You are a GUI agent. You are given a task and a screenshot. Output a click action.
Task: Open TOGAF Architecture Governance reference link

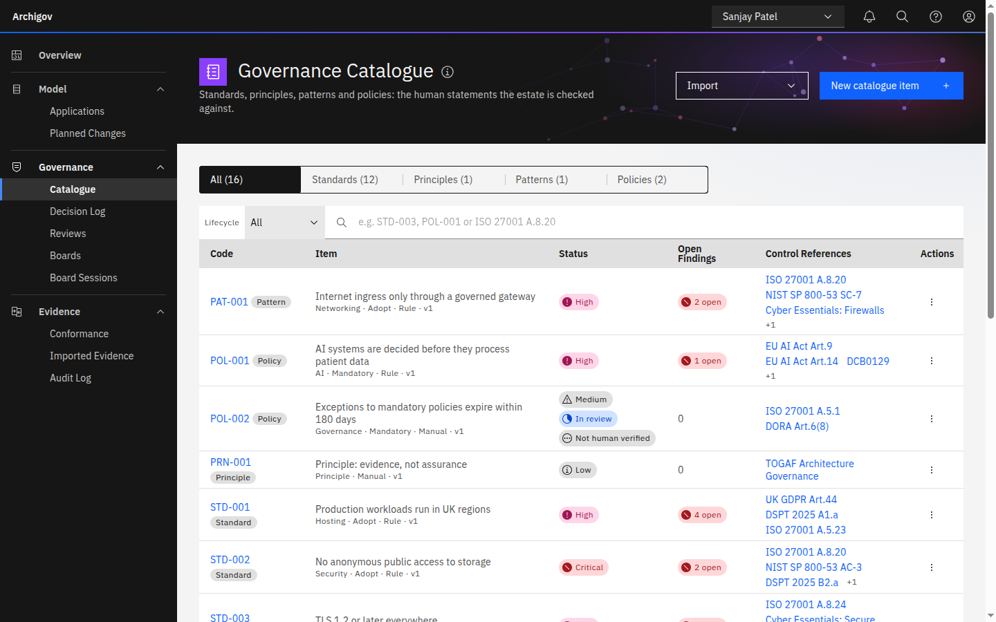click(x=810, y=470)
